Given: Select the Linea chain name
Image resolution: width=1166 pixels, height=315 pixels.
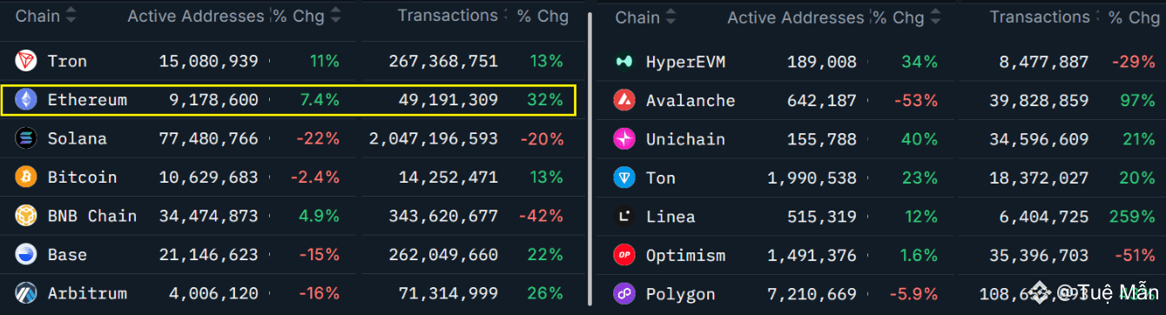Looking at the screenshot, I should tap(671, 217).
